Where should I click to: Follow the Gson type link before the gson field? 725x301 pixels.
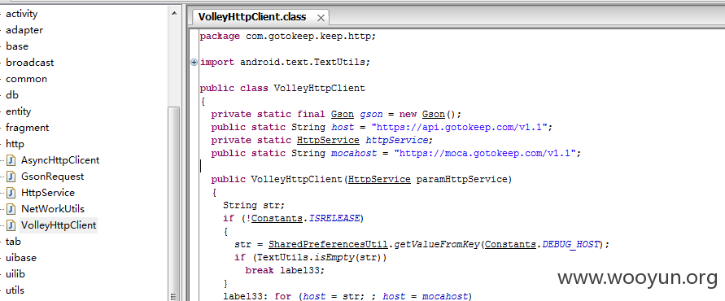coord(343,114)
